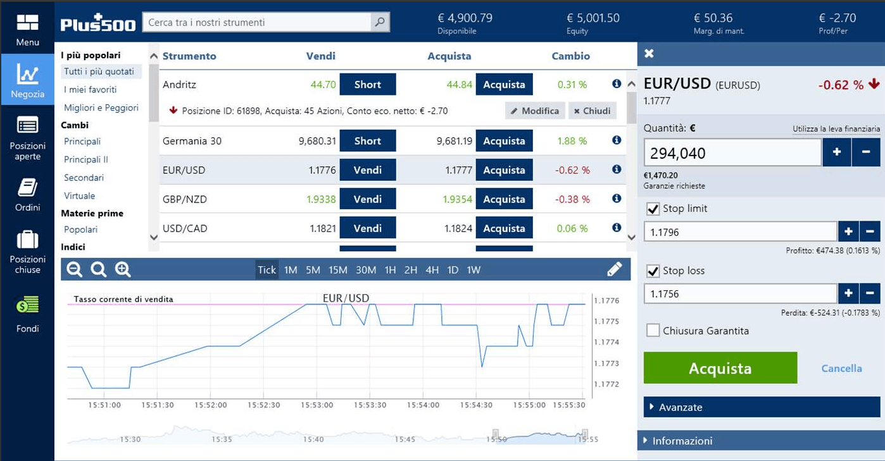This screenshot has height=461, width=885.
Task: Uncheck the Stop limit checkbox
Action: (653, 209)
